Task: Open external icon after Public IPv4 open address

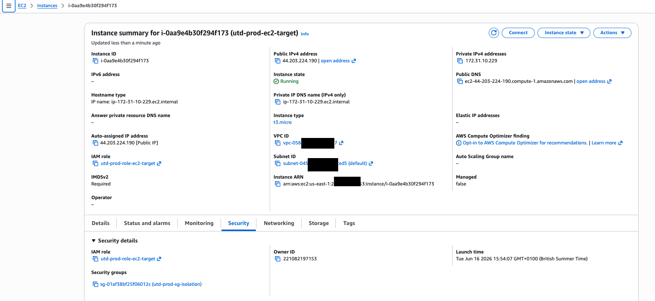Action: pyautogui.click(x=354, y=61)
